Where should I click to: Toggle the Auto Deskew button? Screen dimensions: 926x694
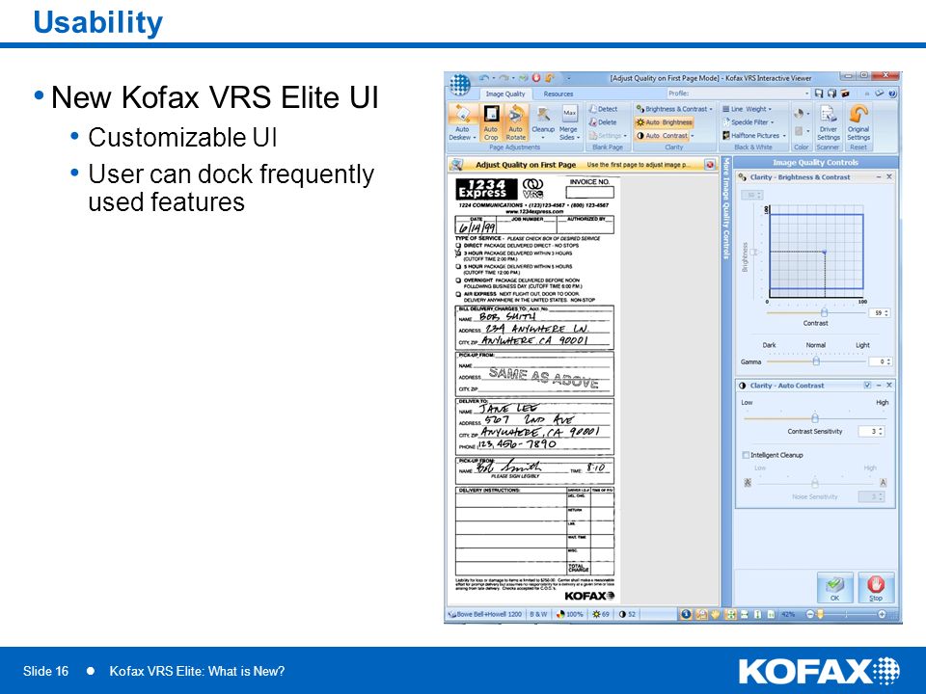tap(462, 122)
